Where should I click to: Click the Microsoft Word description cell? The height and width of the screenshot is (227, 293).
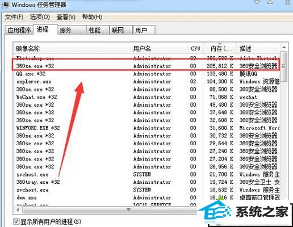pos(259,128)
